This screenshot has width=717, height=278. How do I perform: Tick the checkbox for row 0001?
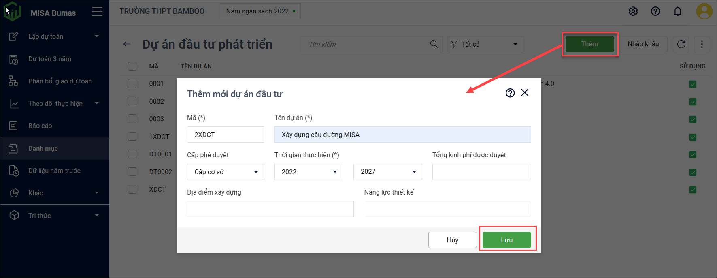[x=132, y=83]
